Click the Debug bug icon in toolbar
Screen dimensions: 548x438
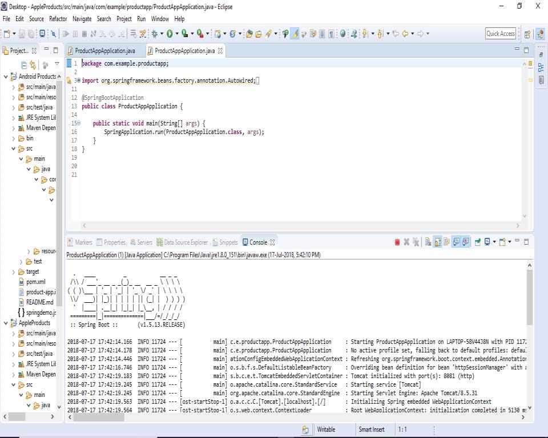coord(154,34)
